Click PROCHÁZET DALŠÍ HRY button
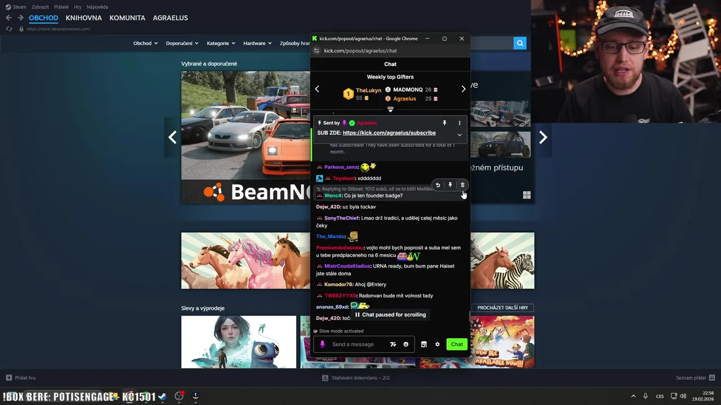Viewport: 721px width, 405px height. [502, 308]
